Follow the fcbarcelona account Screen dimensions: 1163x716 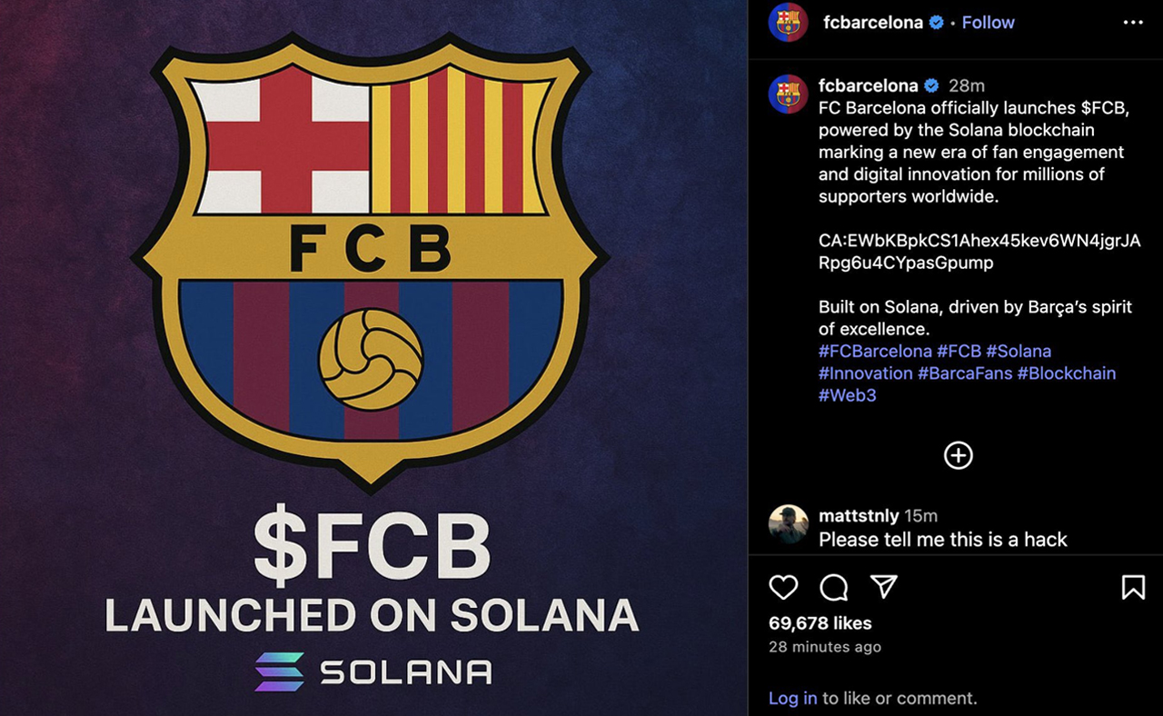[988, 23]
